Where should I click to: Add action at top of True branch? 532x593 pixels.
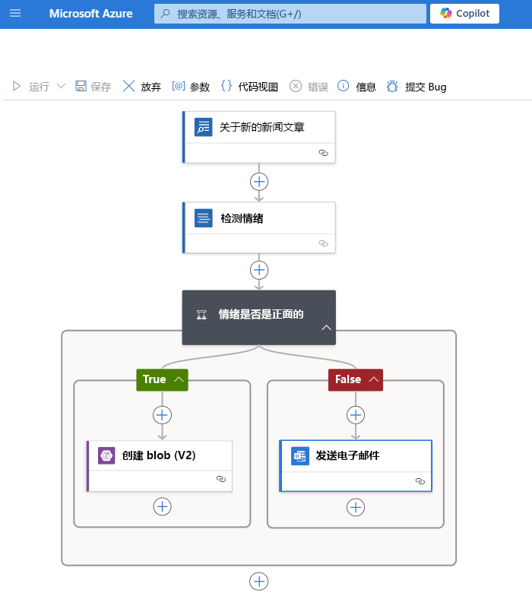pyautogui.click(x=162, y=415)
